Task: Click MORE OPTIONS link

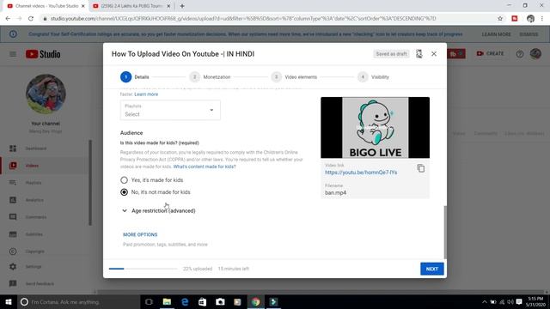Action: click(x=140, y=234)
